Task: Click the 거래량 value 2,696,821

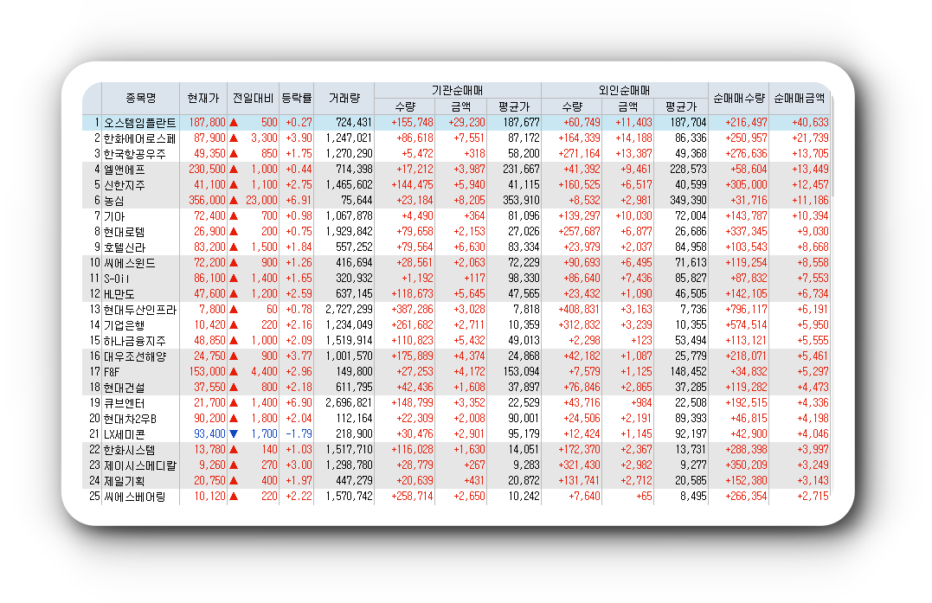Action: 349,403
